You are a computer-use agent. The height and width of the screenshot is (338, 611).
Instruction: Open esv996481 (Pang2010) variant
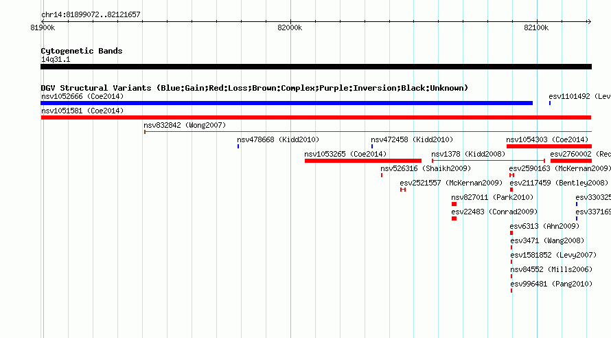[551, 284]
